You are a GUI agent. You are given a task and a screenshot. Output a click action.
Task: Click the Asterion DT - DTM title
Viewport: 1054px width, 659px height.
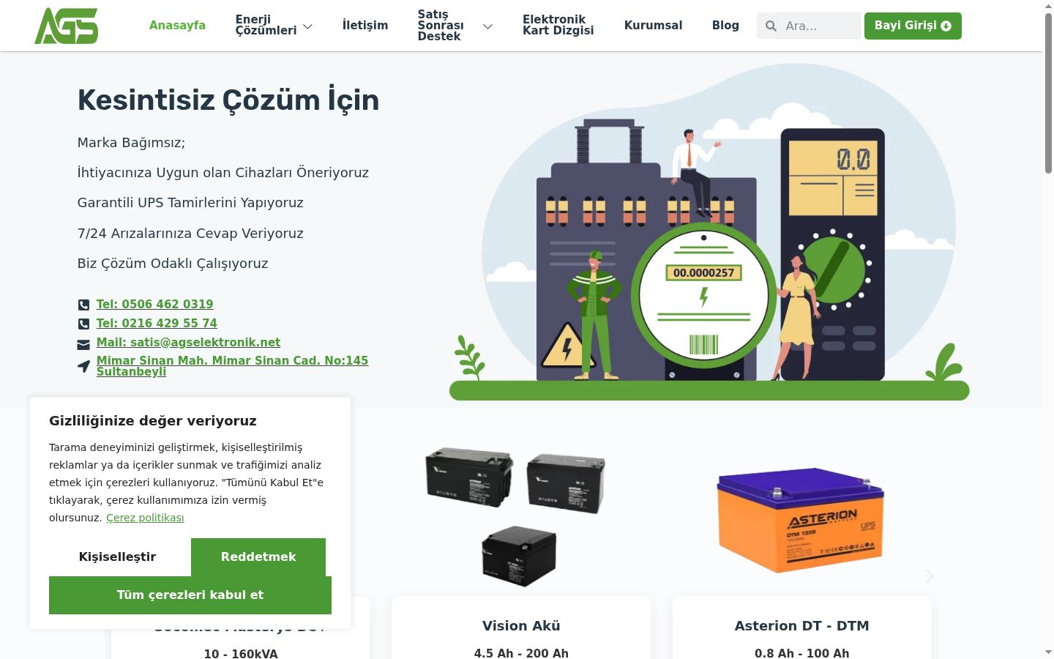coord(802,626)
